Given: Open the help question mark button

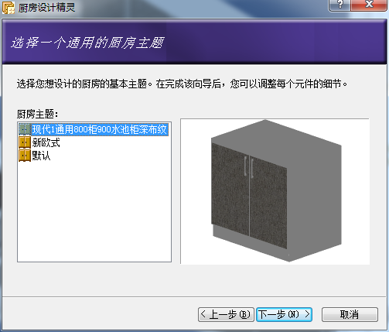Looking at the screenshot, I should click(x=340, y=5).
